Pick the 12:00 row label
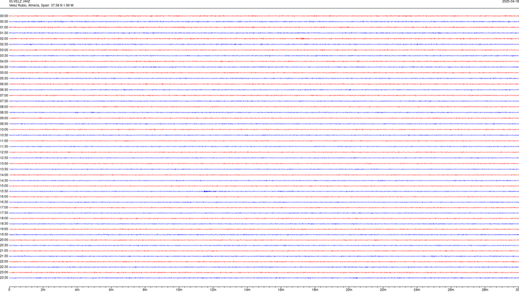This screenshot has height=292, width=519. 4,152
